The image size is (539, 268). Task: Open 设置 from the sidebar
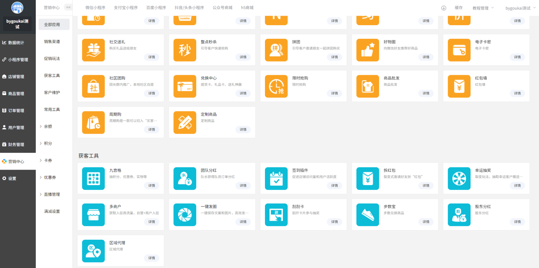18,178
